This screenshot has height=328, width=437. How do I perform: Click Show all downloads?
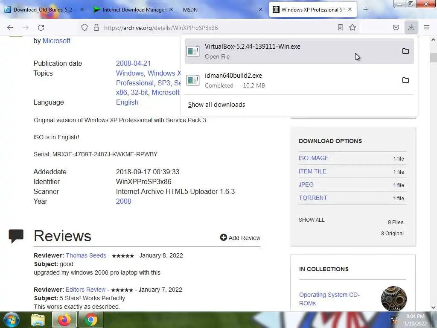pyautogui.click(x=216, y=105)
